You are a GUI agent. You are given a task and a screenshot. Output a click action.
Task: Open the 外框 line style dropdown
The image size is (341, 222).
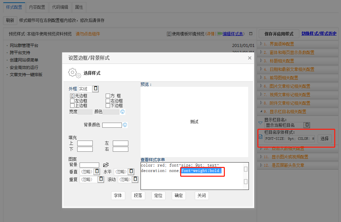pyautogui.click(x=95, y=89)
